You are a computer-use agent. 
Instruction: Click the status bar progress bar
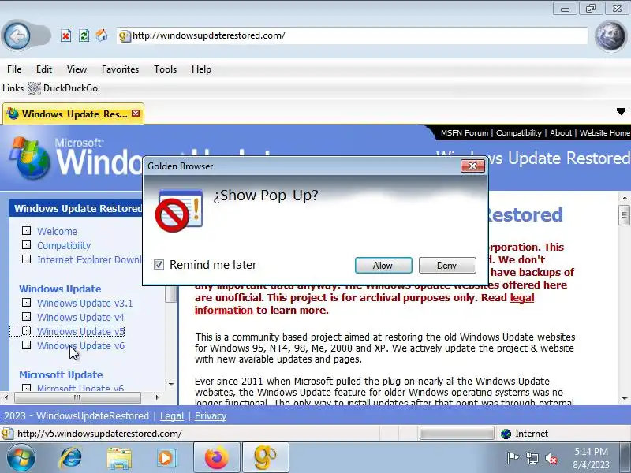click(457, 433)
